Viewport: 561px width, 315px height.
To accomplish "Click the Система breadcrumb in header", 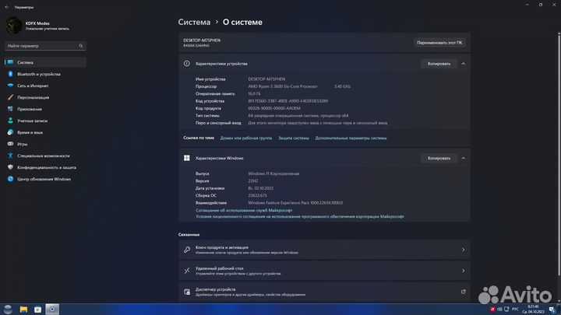I will (x=194, y=22).
